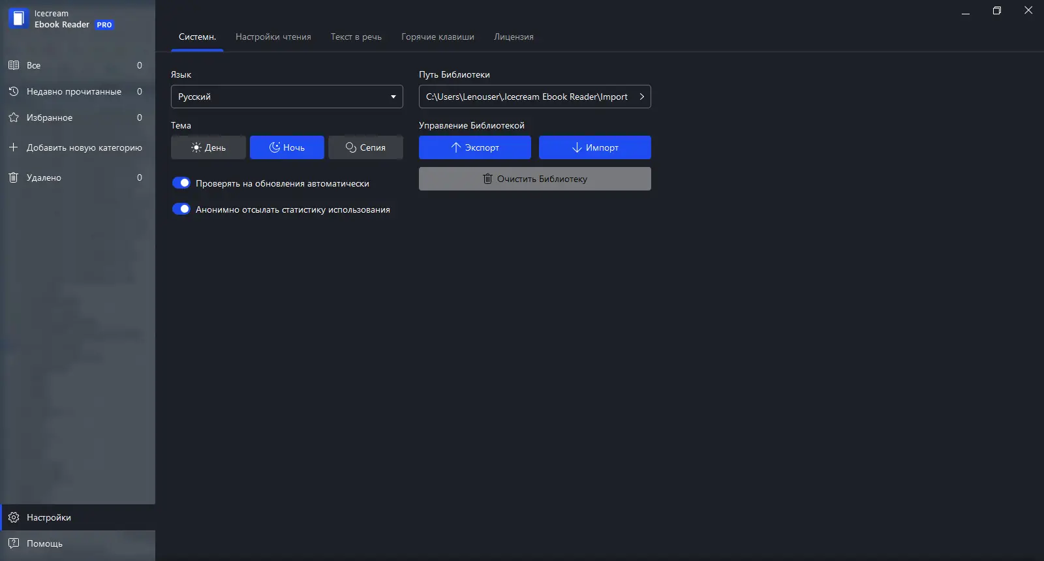Click Настройки in the sidebar
This screenshot has height=561, width=1044.
click(x=78, y=517)
